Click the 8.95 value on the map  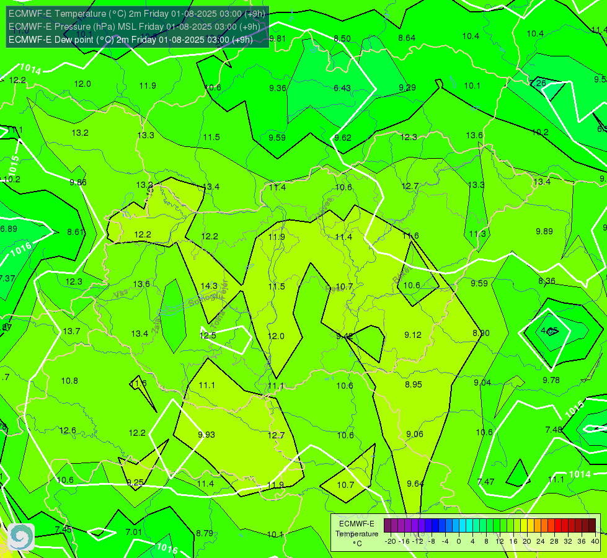coord(414,384)
